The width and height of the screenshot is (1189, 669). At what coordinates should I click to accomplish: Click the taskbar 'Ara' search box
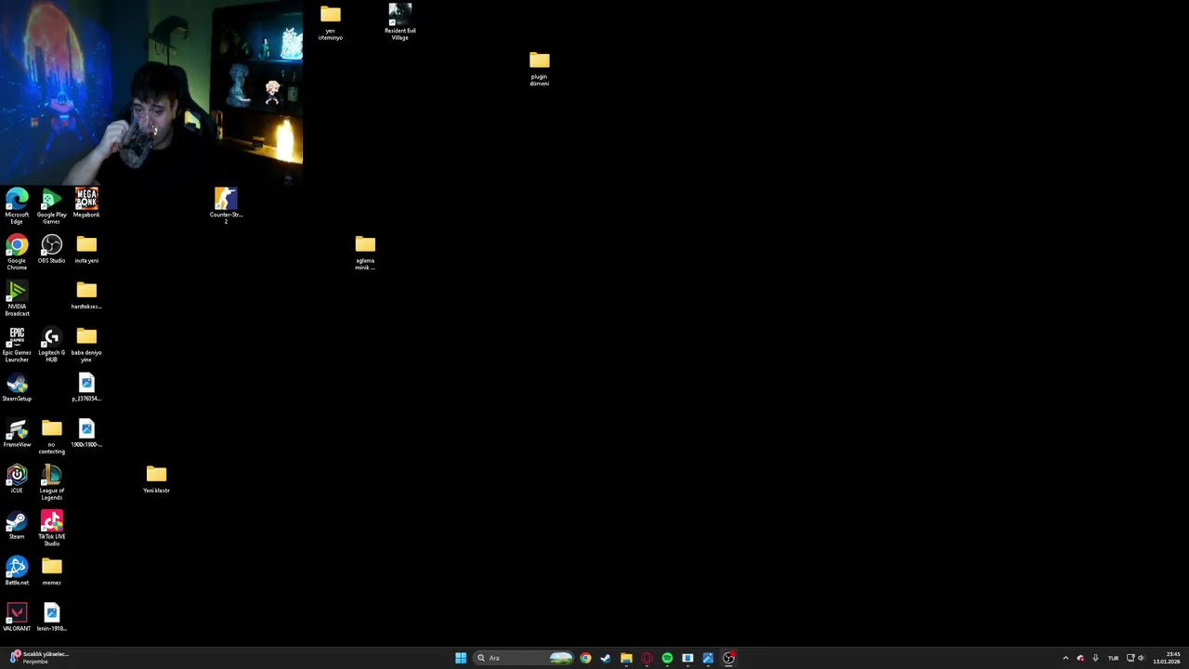click(x=524, y=658)
